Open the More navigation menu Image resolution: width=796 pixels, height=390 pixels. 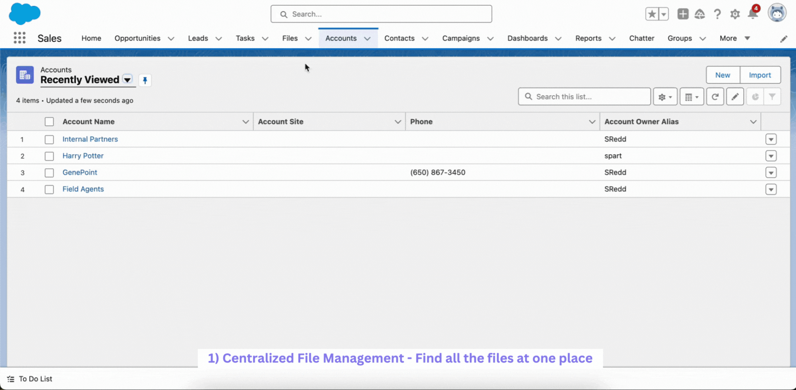point(735,38)
